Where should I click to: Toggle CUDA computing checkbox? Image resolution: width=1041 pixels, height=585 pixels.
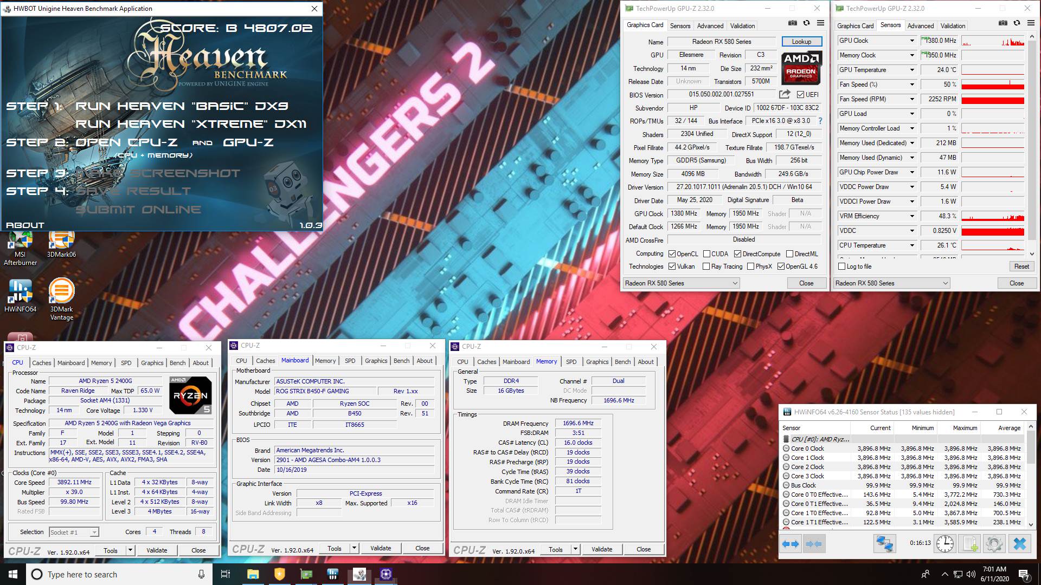[x=706, y=253]
